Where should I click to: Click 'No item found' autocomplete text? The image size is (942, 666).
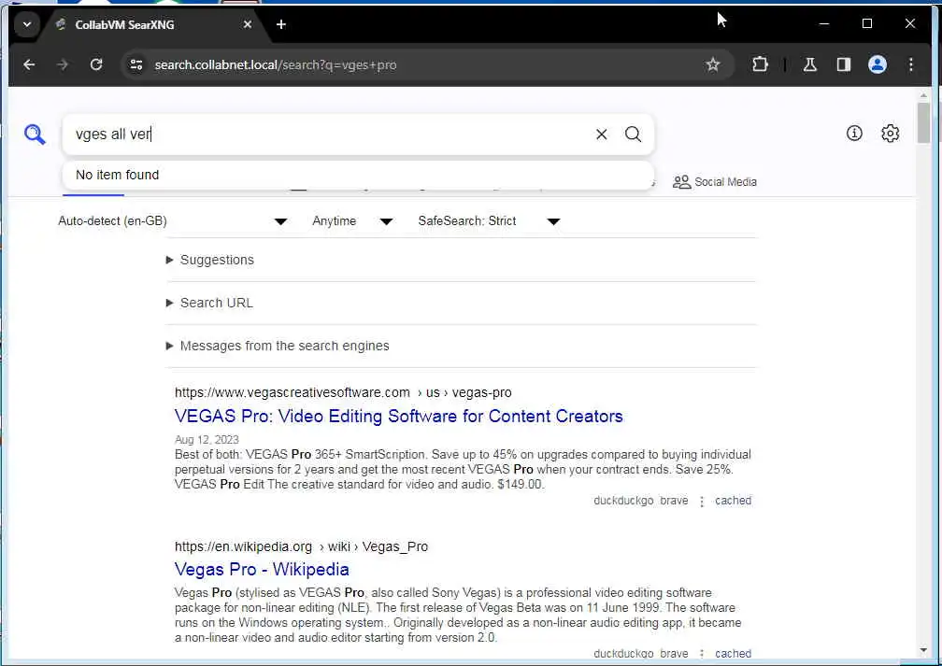tap(117, 175)
